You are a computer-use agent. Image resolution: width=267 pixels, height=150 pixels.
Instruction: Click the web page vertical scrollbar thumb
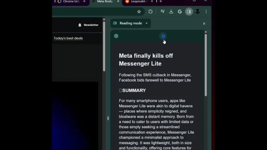(104, 46)
